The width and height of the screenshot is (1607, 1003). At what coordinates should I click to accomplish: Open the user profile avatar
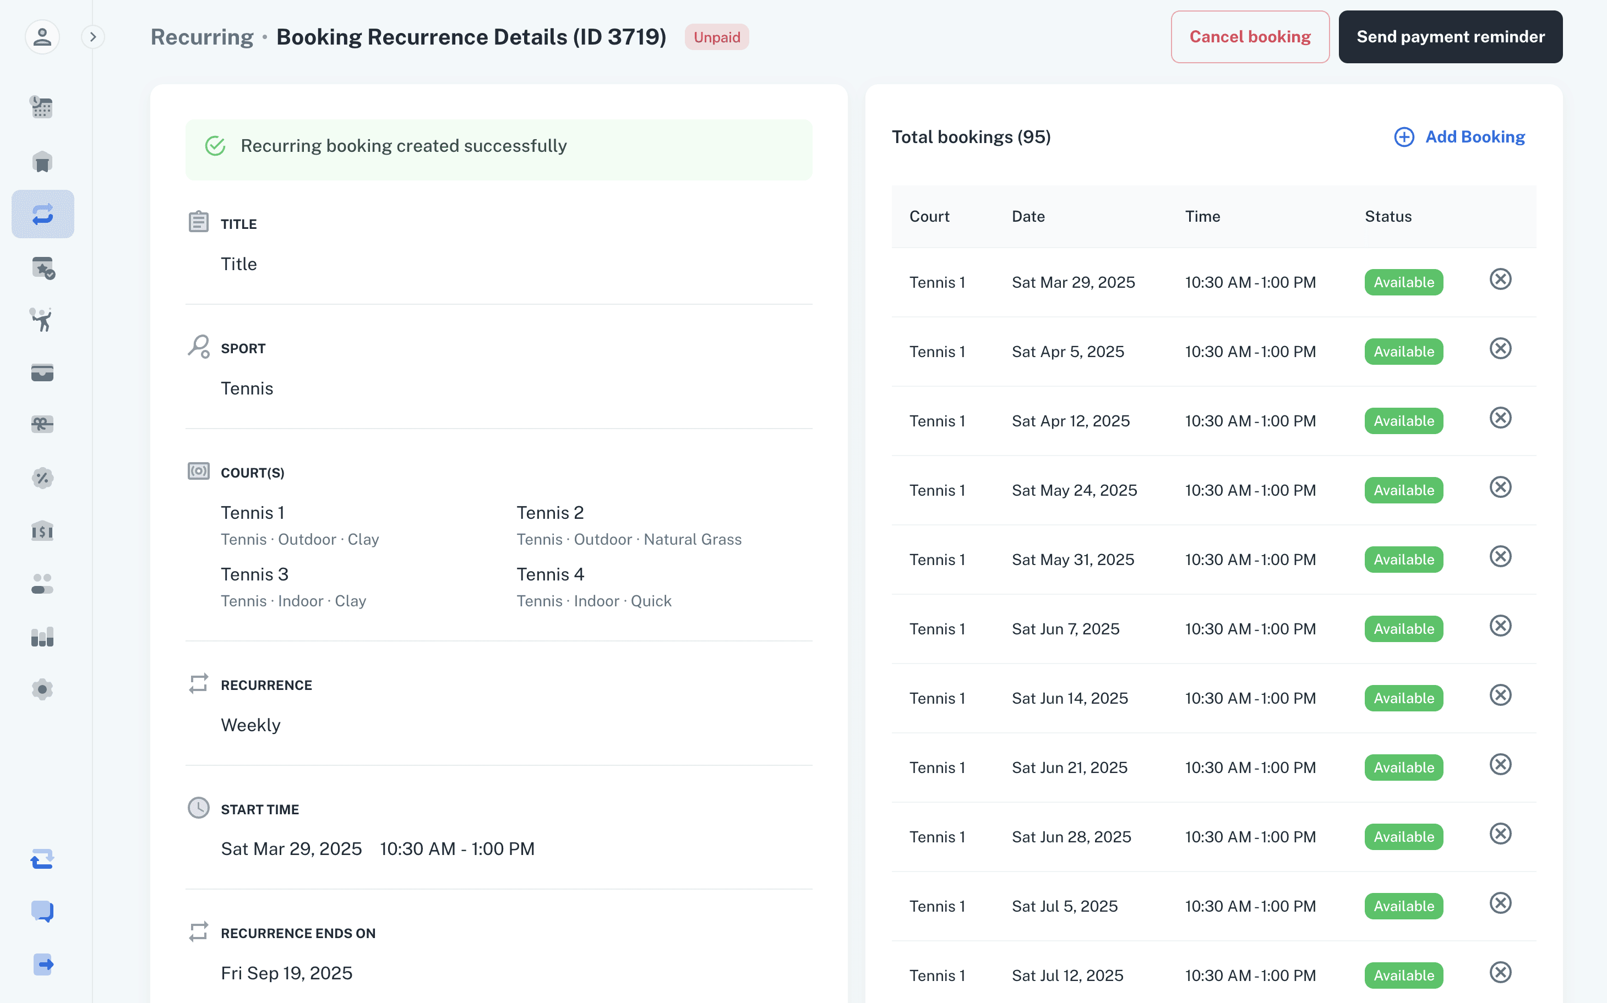(x=42, y=36)
